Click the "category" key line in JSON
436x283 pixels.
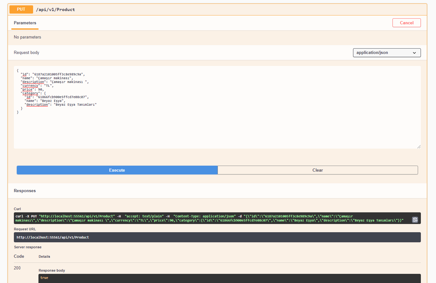tap(33, 93)
